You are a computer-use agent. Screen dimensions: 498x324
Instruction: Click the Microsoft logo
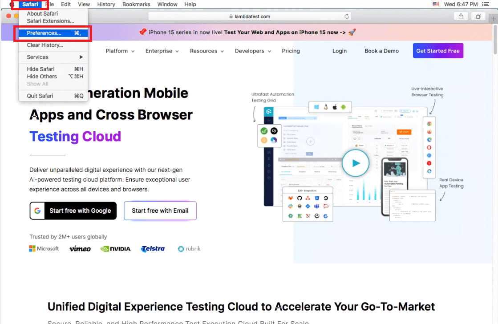[x=44, y=248]
